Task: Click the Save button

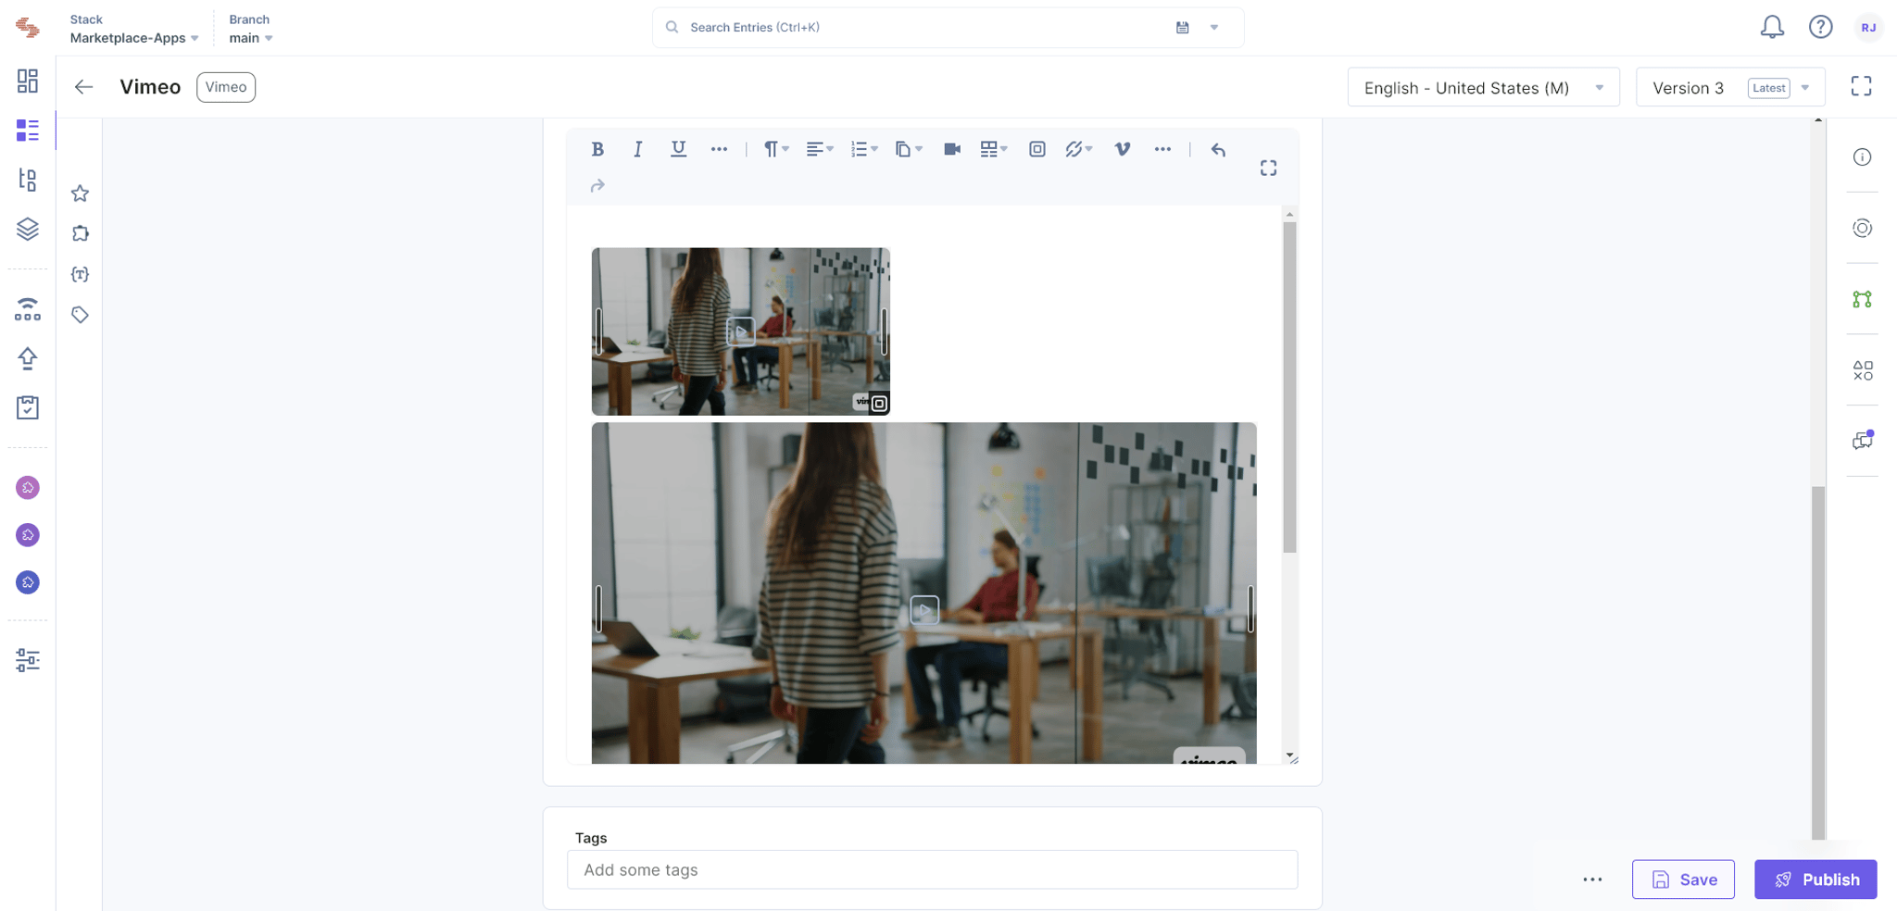Action: 1683,880
